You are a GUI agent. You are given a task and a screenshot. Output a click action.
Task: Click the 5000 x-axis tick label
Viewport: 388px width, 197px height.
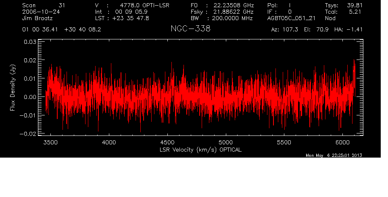pyautogui.click(x=226, y=143)
